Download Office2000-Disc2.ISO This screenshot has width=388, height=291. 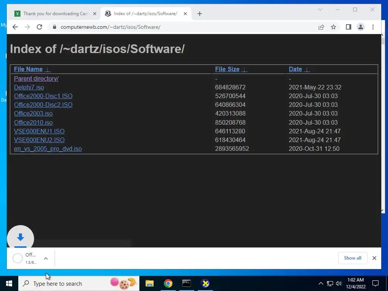43,105
